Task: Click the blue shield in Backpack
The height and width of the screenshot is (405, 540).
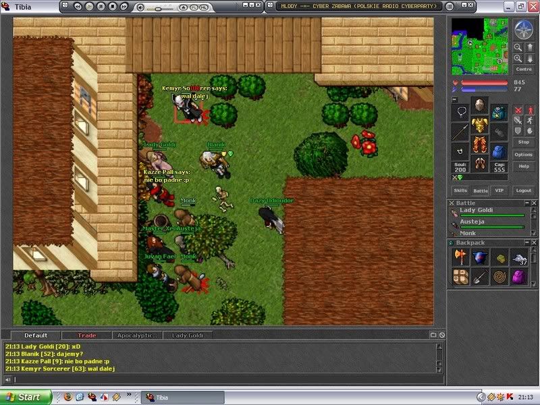Action: pos(480,257)
